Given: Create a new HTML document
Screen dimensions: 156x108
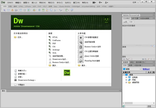Looking at the screenshot, I should [55, 37].
